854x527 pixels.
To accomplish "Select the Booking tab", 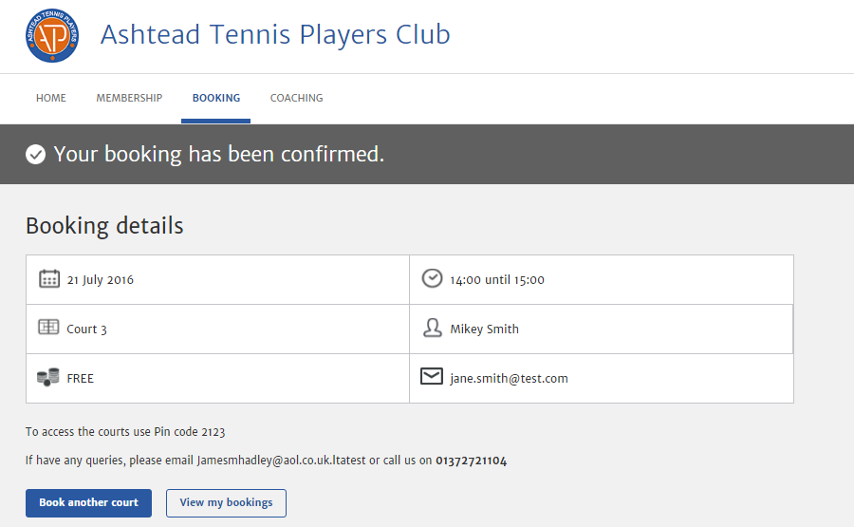I will click(x=216, y=98).
